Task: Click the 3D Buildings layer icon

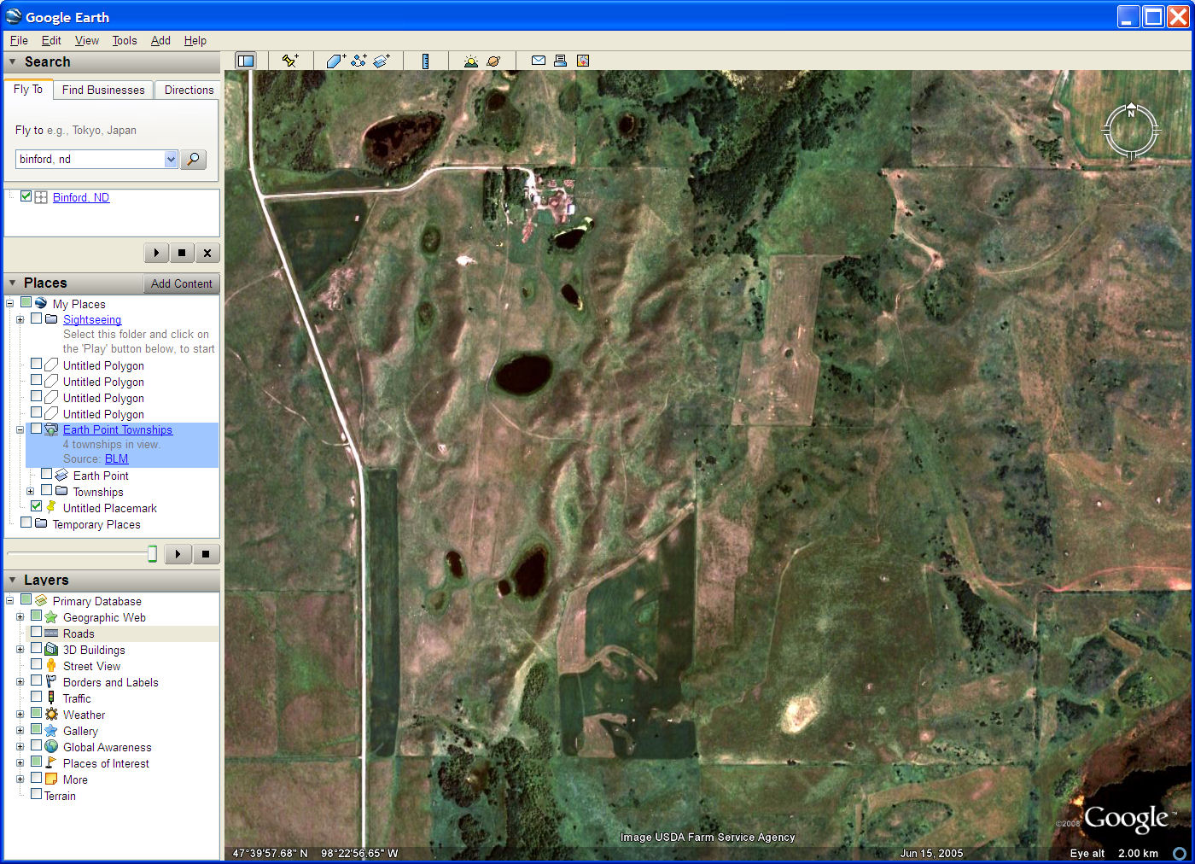Action: (x=51, y=650)
